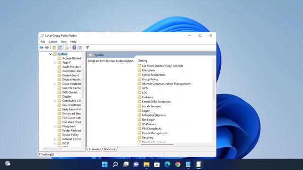The width and height of the screenshot is (303, 170).
Task: Select Internet Communication Management setting
Action: [x=166, y=84]
